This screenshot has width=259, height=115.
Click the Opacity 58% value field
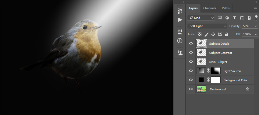pos(248,26)
